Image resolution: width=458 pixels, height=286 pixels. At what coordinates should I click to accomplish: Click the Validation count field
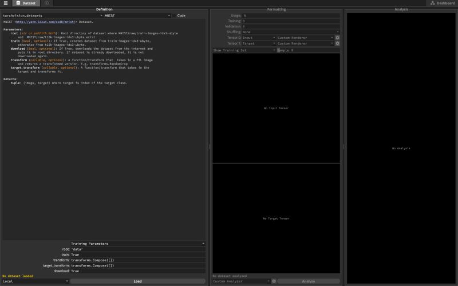tap(291, 26)
